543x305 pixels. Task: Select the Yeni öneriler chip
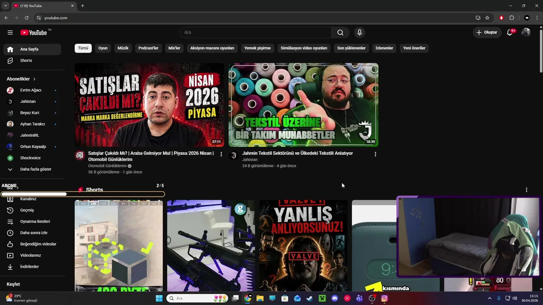point(414,48)
